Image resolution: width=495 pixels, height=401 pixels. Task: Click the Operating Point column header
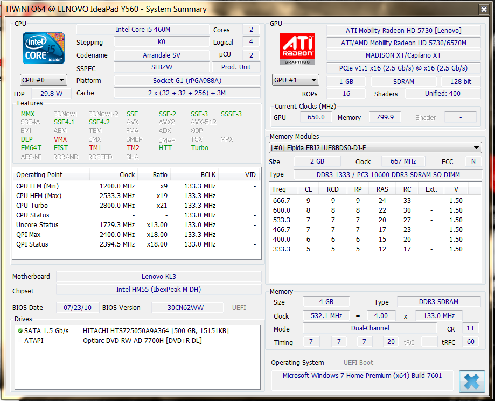coord(52,175)
